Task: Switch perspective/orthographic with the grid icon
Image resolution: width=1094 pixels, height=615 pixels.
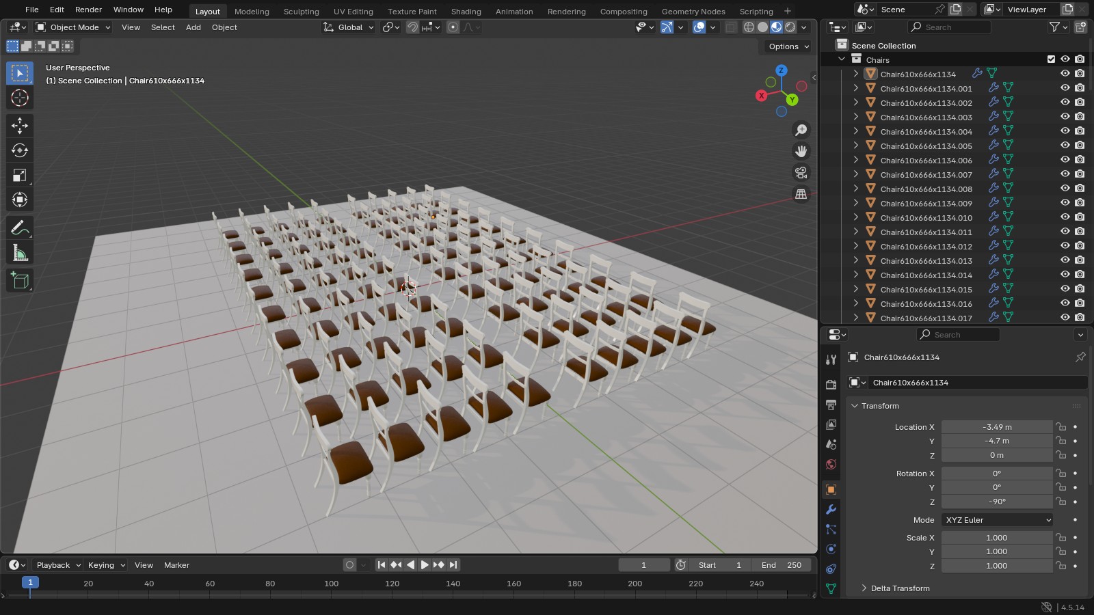Action: click(x=801, y=194)
